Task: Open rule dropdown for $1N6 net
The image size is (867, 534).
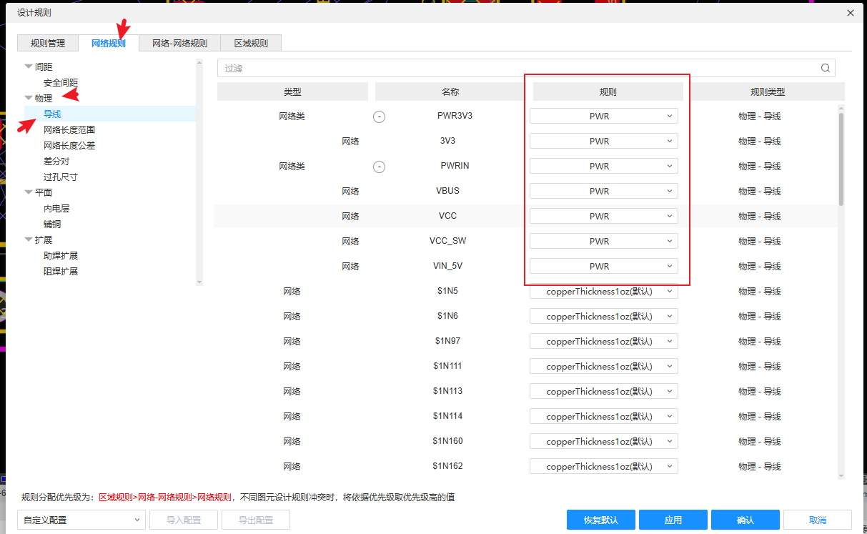Action: coord(604,316)
